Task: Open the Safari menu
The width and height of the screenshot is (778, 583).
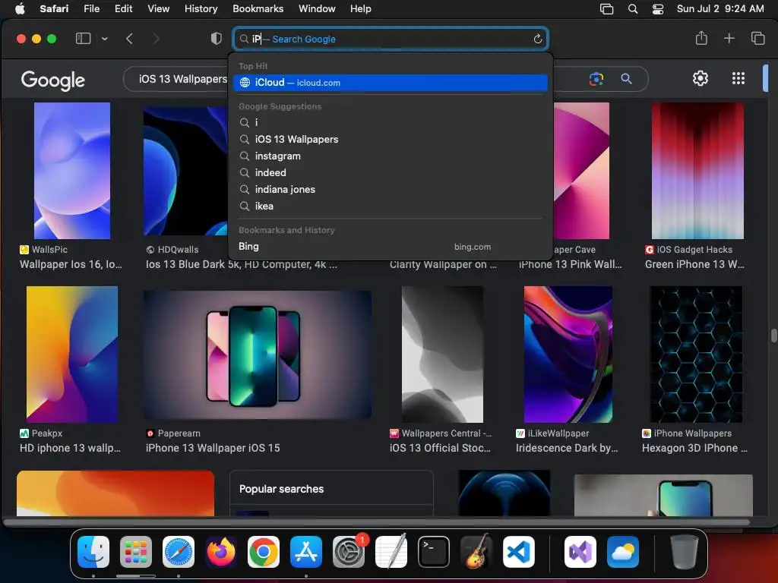Action: [x=54, y=9]
